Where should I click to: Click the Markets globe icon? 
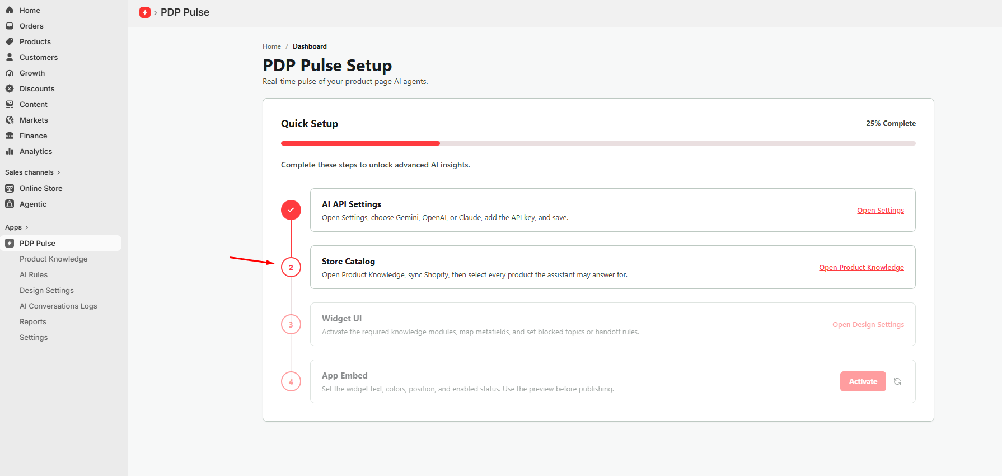point(10,120)
